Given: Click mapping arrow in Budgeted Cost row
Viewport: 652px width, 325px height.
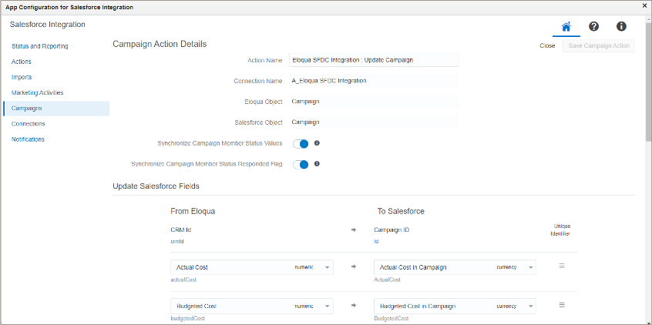Looking at the screenshot, I should click(354, 306).
